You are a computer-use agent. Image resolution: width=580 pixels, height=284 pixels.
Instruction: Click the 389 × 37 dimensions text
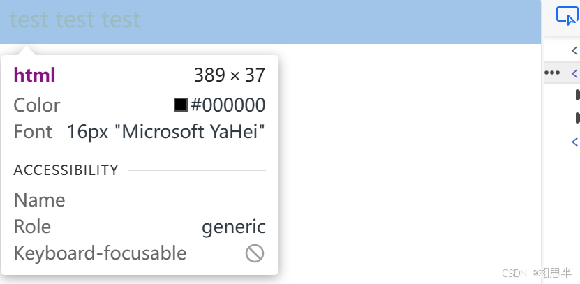230,75
